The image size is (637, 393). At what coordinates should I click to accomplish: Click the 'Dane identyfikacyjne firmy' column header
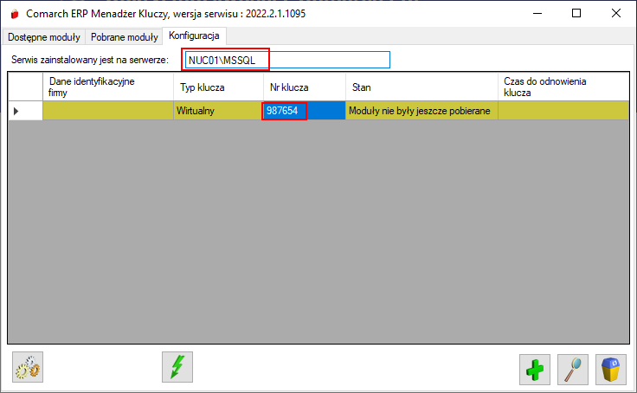[x=108, y=87]
